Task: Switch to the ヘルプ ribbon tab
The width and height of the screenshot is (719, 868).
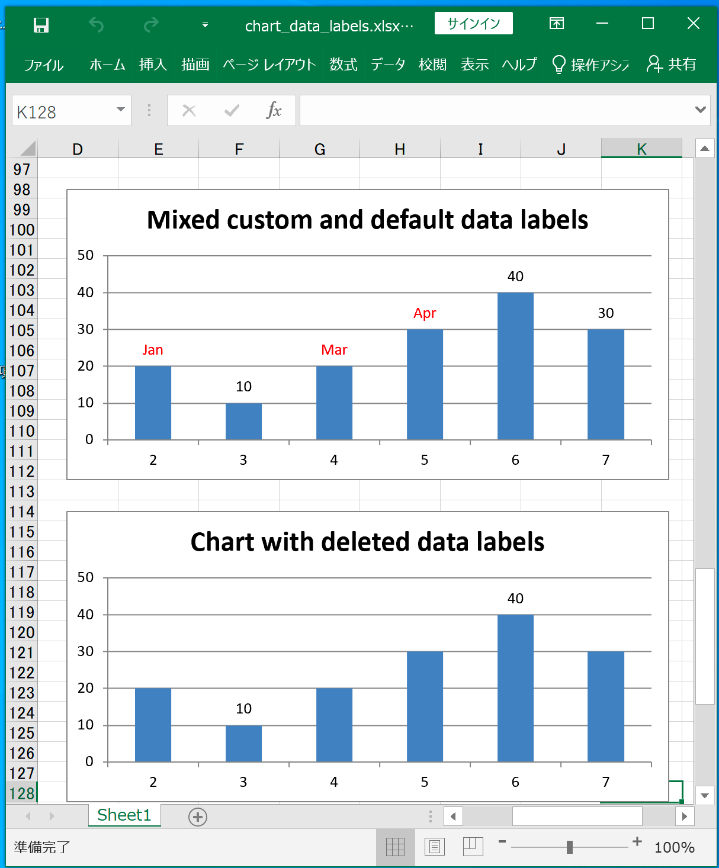Action: point(519,65)
